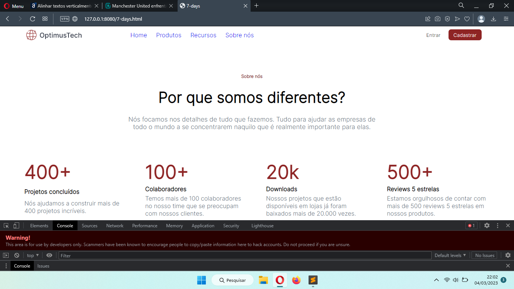This screenshot has height=289, width=514.
Task: Toggle the VPN badge in address bar
Action: pos(65,19)
